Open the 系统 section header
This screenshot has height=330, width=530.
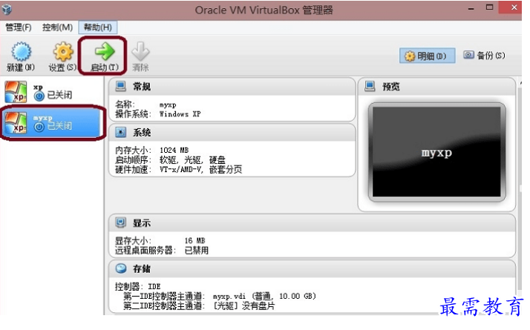coord(232,132)
